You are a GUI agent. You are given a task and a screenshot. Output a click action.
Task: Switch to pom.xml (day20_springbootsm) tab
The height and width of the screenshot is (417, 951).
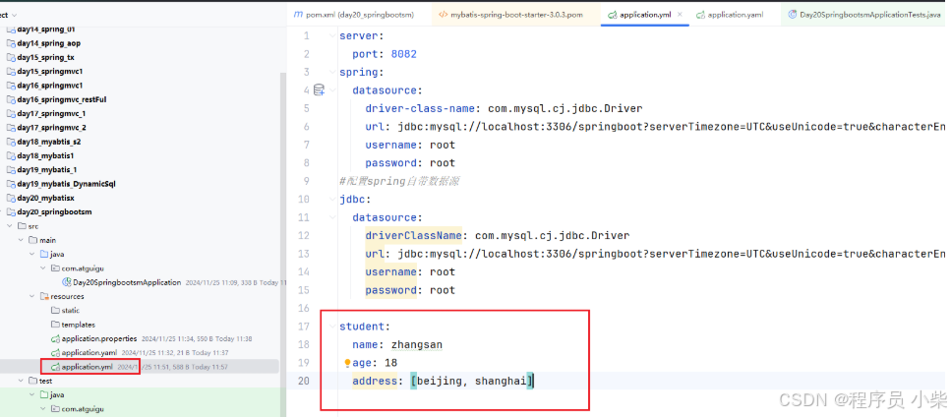click(x=354, y=14)
